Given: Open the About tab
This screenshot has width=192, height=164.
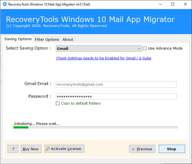Looking at the screenshot, I should click(x=68, y=39).
